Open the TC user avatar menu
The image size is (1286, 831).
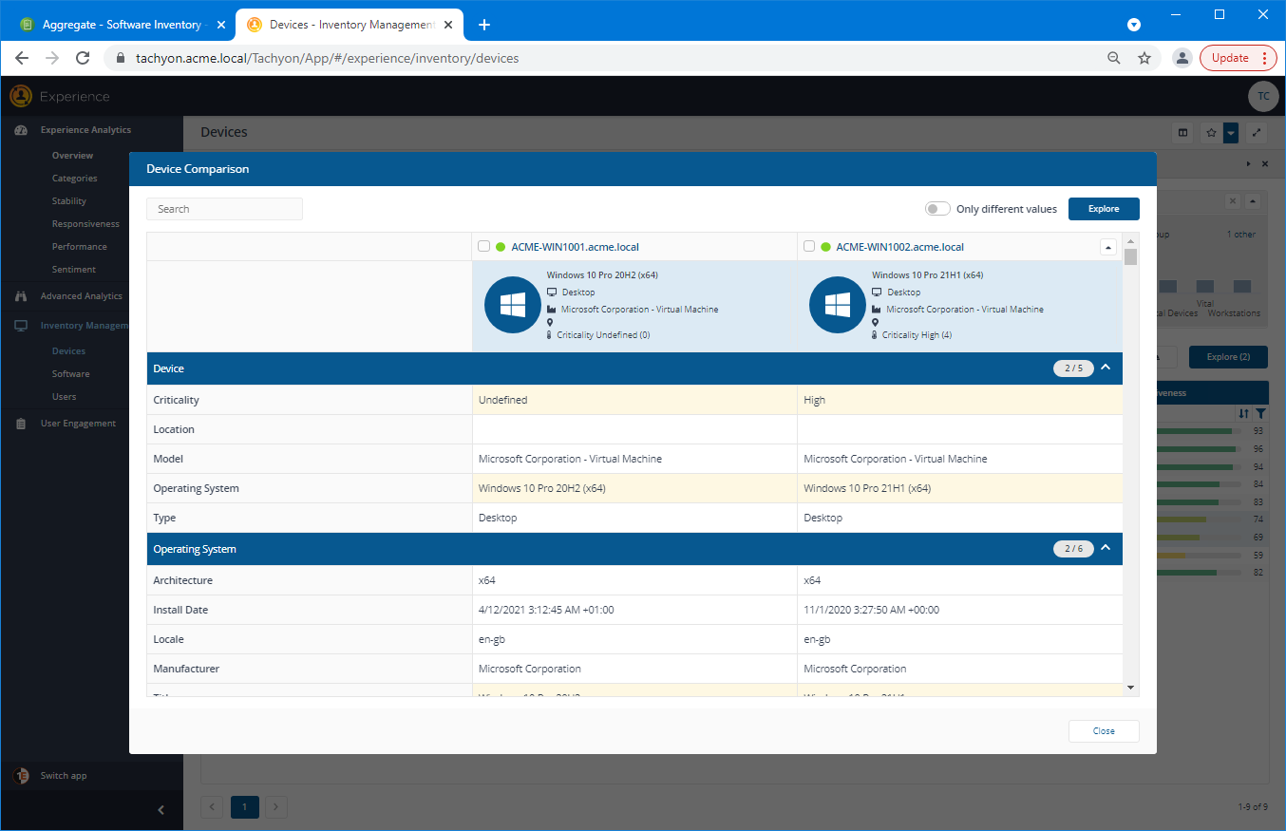pyautogui.click(x=1263, y=96)
